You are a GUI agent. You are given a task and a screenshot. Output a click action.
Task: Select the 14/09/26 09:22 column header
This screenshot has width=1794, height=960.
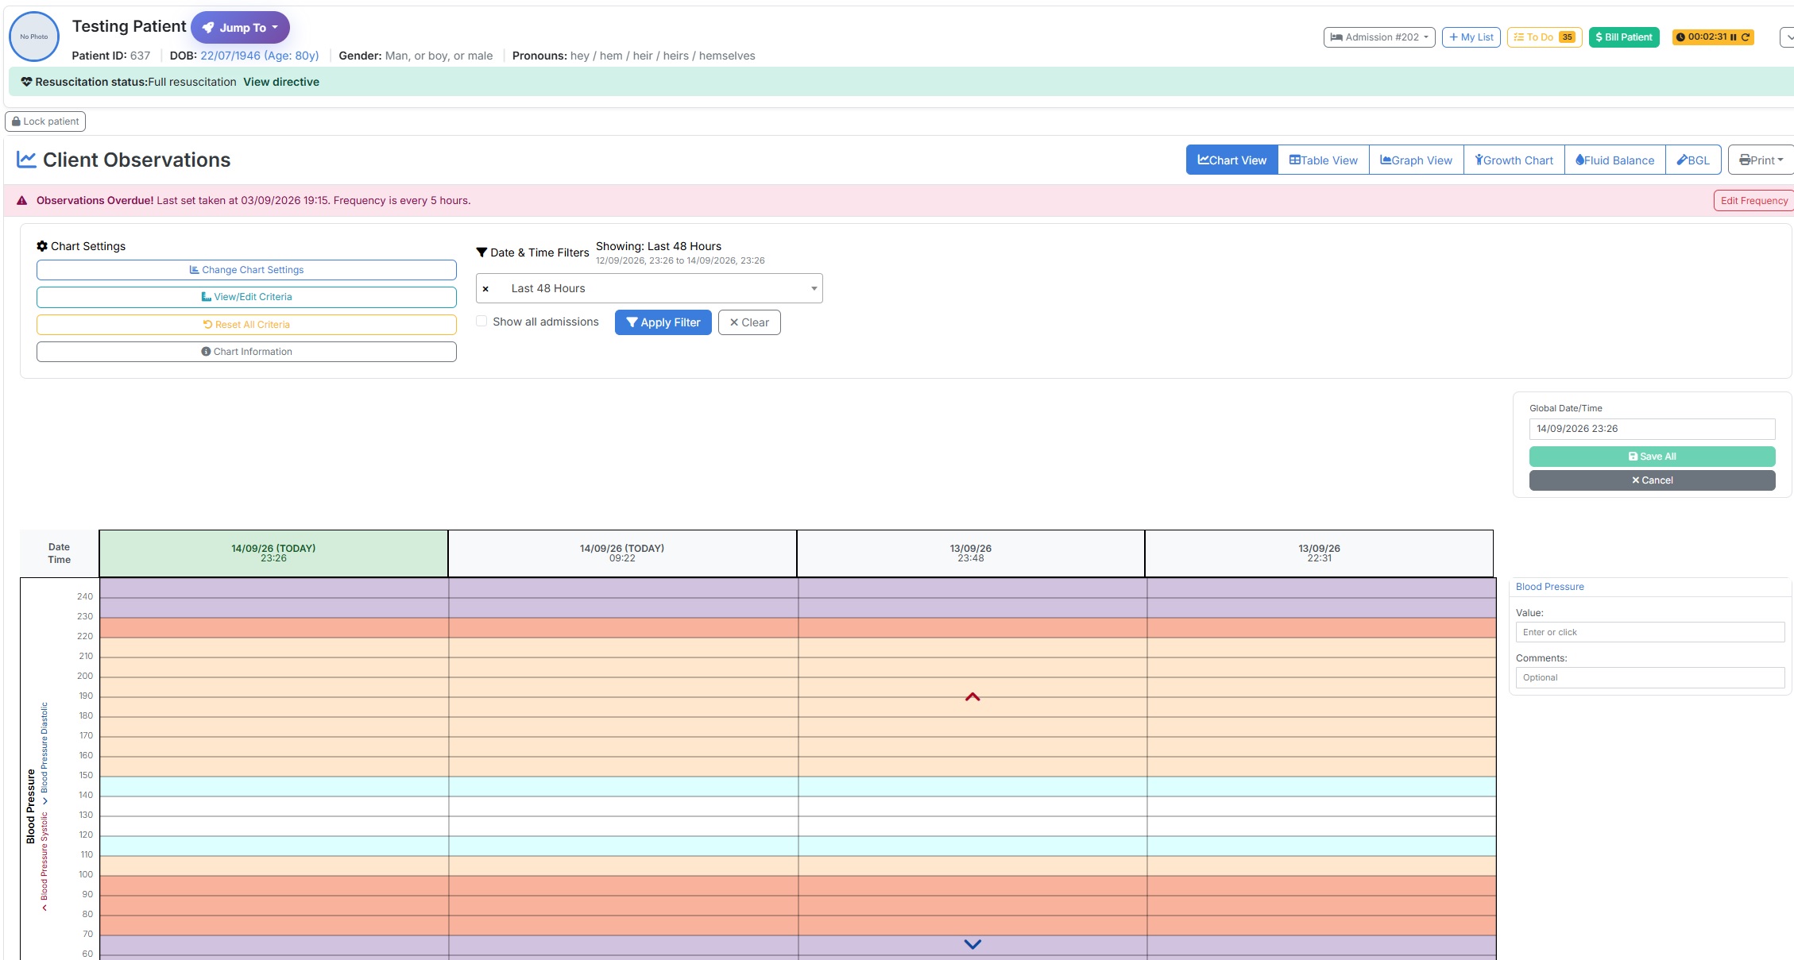[x=622, y=553]
